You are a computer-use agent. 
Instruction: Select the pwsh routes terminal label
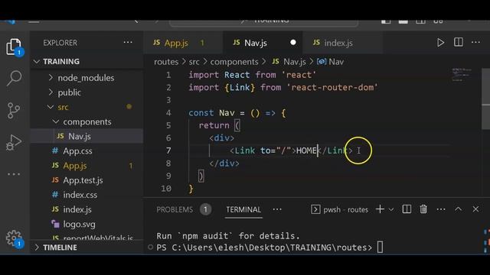[x=340, y=209]
